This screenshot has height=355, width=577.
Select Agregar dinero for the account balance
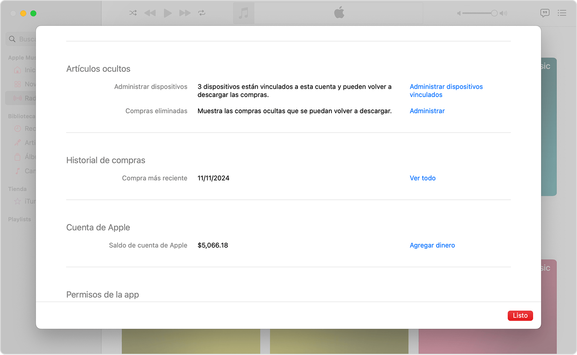pos(432,245)
